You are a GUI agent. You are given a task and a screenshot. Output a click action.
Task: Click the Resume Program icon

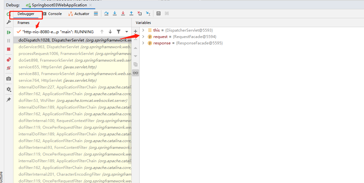(9, 33)
